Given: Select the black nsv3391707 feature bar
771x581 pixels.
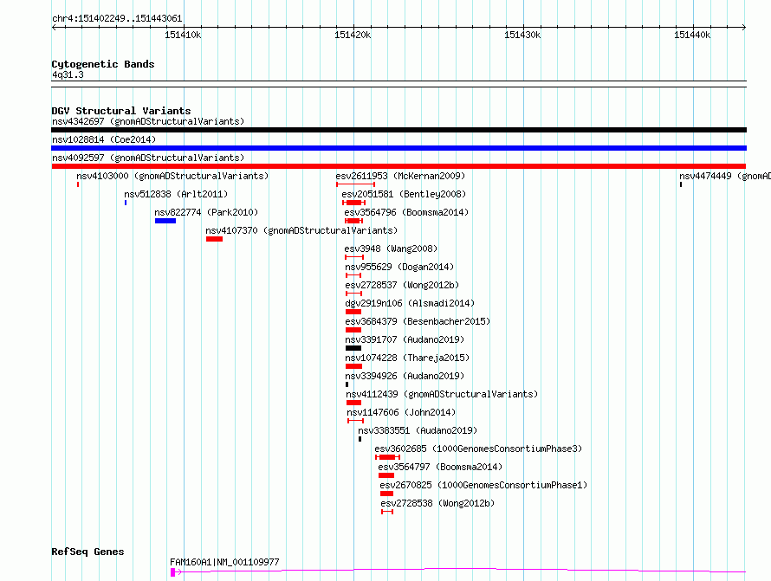Looking at the screenshot, I should [353, 348].
